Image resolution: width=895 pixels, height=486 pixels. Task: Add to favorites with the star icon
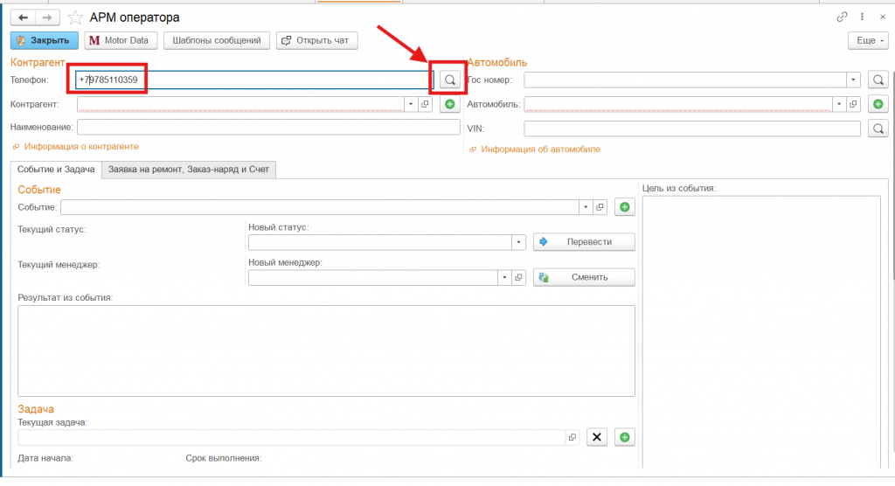click(75, 17)
